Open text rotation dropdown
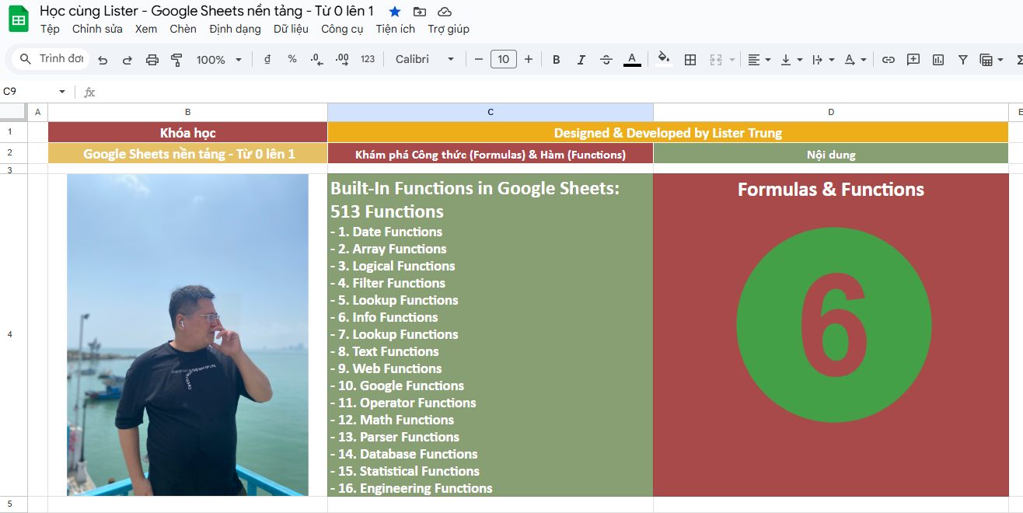1023x513 pixels. pyautogui.click(x=855, y=60)
